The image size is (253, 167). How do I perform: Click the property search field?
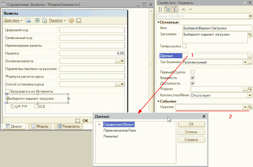click(x=202, y=16)
